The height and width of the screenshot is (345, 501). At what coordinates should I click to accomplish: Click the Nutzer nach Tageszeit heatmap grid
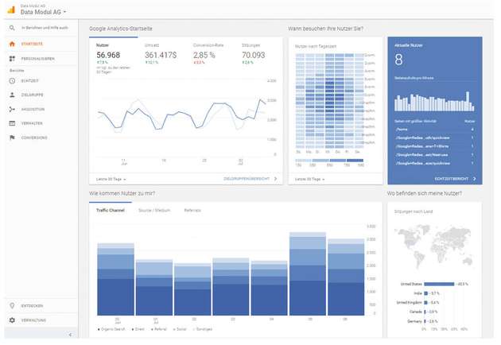329,101
